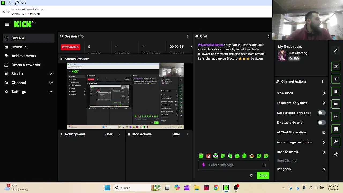
Task: Open the Channel Actions three-dot menu
Action: pyautogui.click(x=322, y=81)
